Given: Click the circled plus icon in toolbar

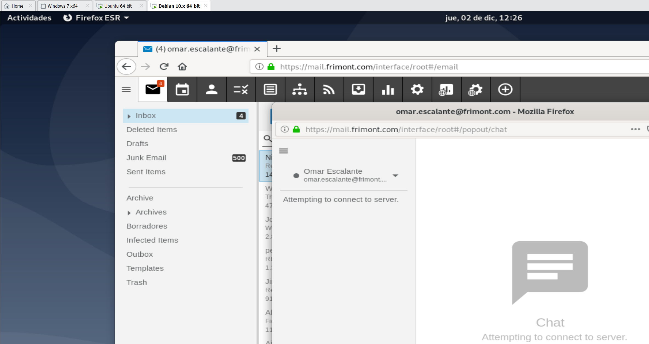Looking at the screenshot, I should 505,90.
